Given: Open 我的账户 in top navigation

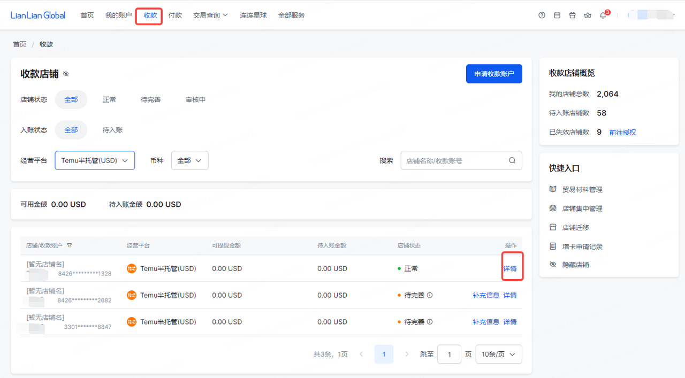Looking at the screenshot, I should point(118,16).
